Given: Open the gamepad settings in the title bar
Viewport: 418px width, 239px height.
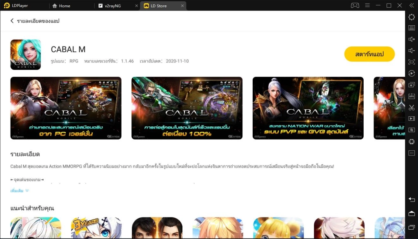Looking at the screenshot, I should click(x=355, y=5).
